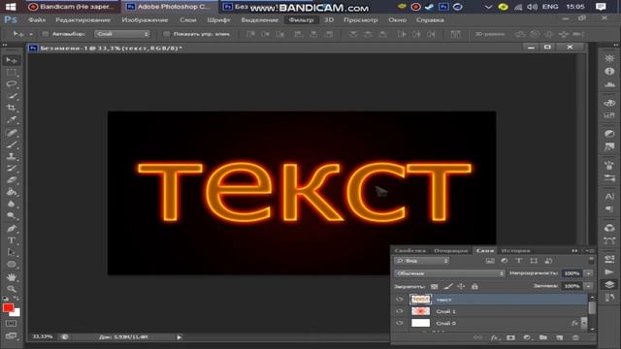Click the link layers chain icon

click(x=478, y=337)
